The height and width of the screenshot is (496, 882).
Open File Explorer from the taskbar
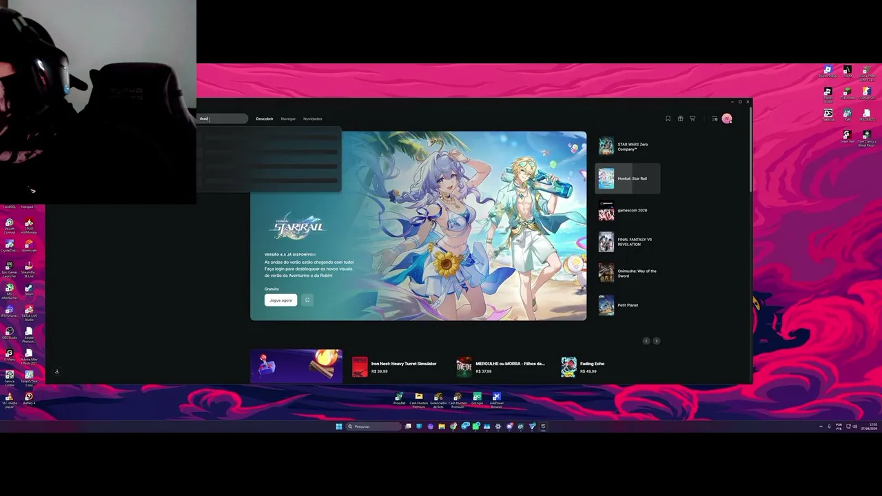(x=442, y=426)
